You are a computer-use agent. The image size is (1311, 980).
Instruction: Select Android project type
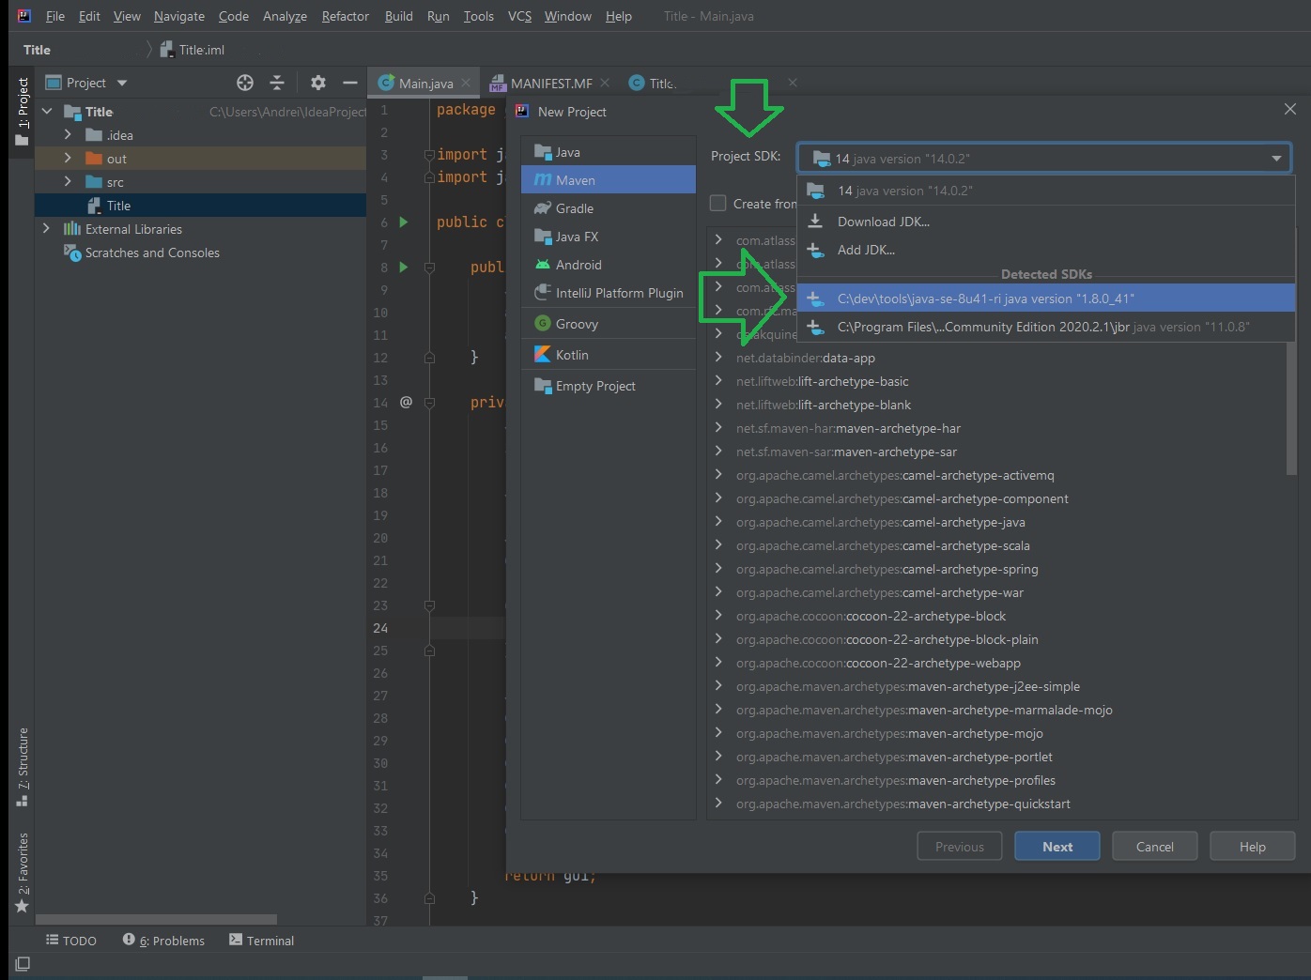609,265
